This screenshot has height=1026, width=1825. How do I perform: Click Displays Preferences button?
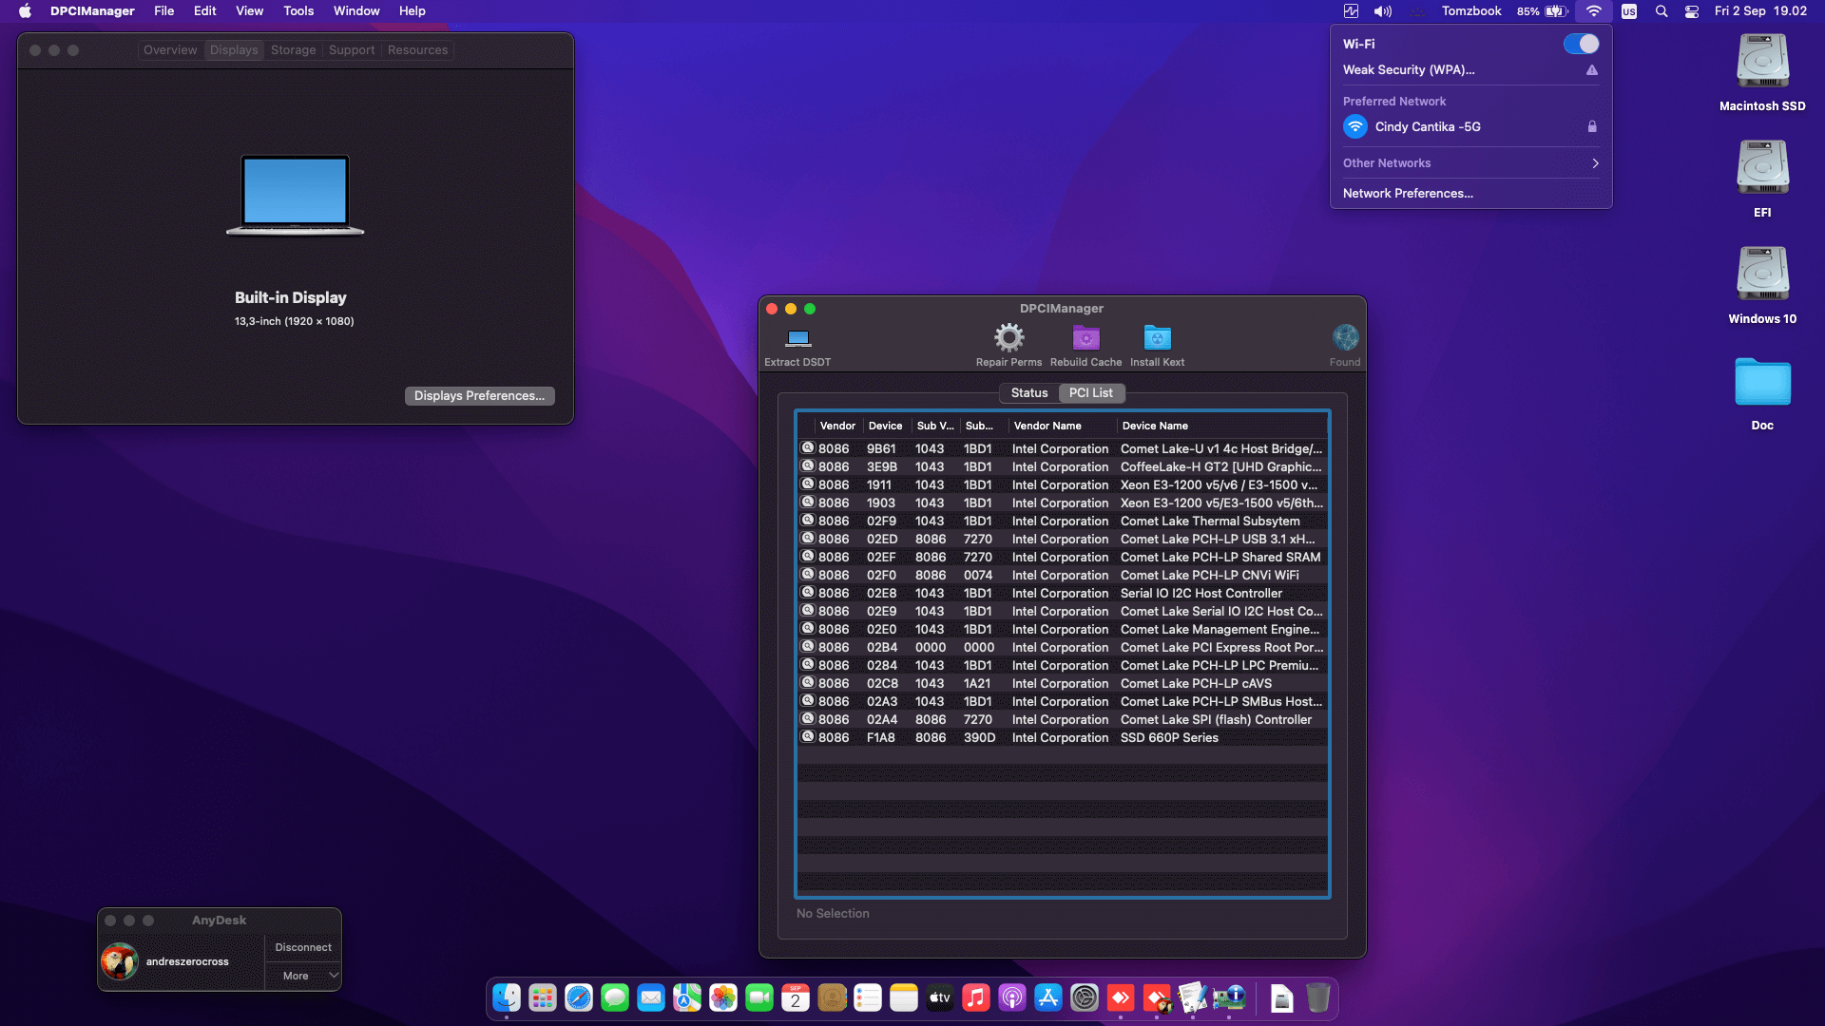pos(479,396)
